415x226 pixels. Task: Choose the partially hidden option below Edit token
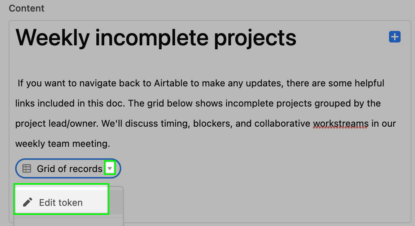pos(68,221)
